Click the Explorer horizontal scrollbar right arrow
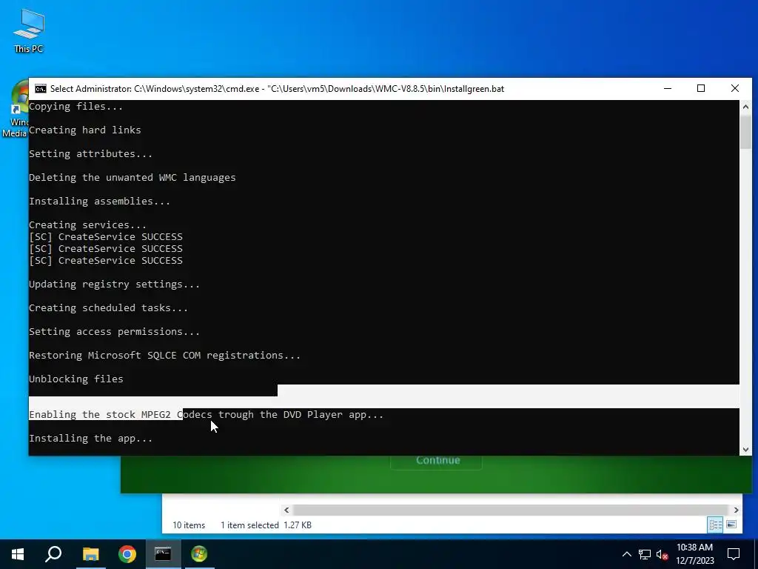 click(737, 510)
